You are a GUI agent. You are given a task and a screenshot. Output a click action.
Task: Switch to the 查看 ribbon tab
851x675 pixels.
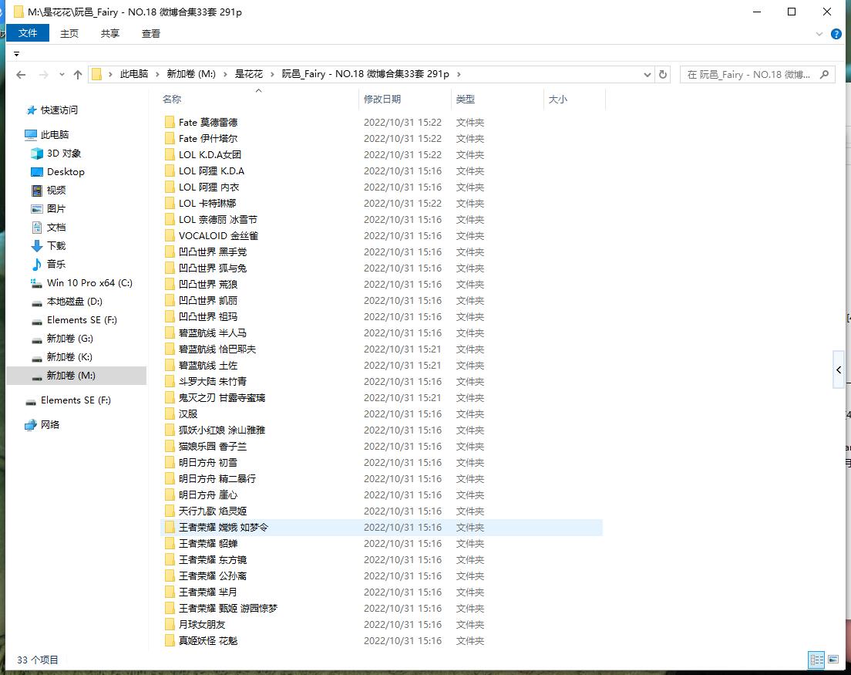[x=151, y=33]
